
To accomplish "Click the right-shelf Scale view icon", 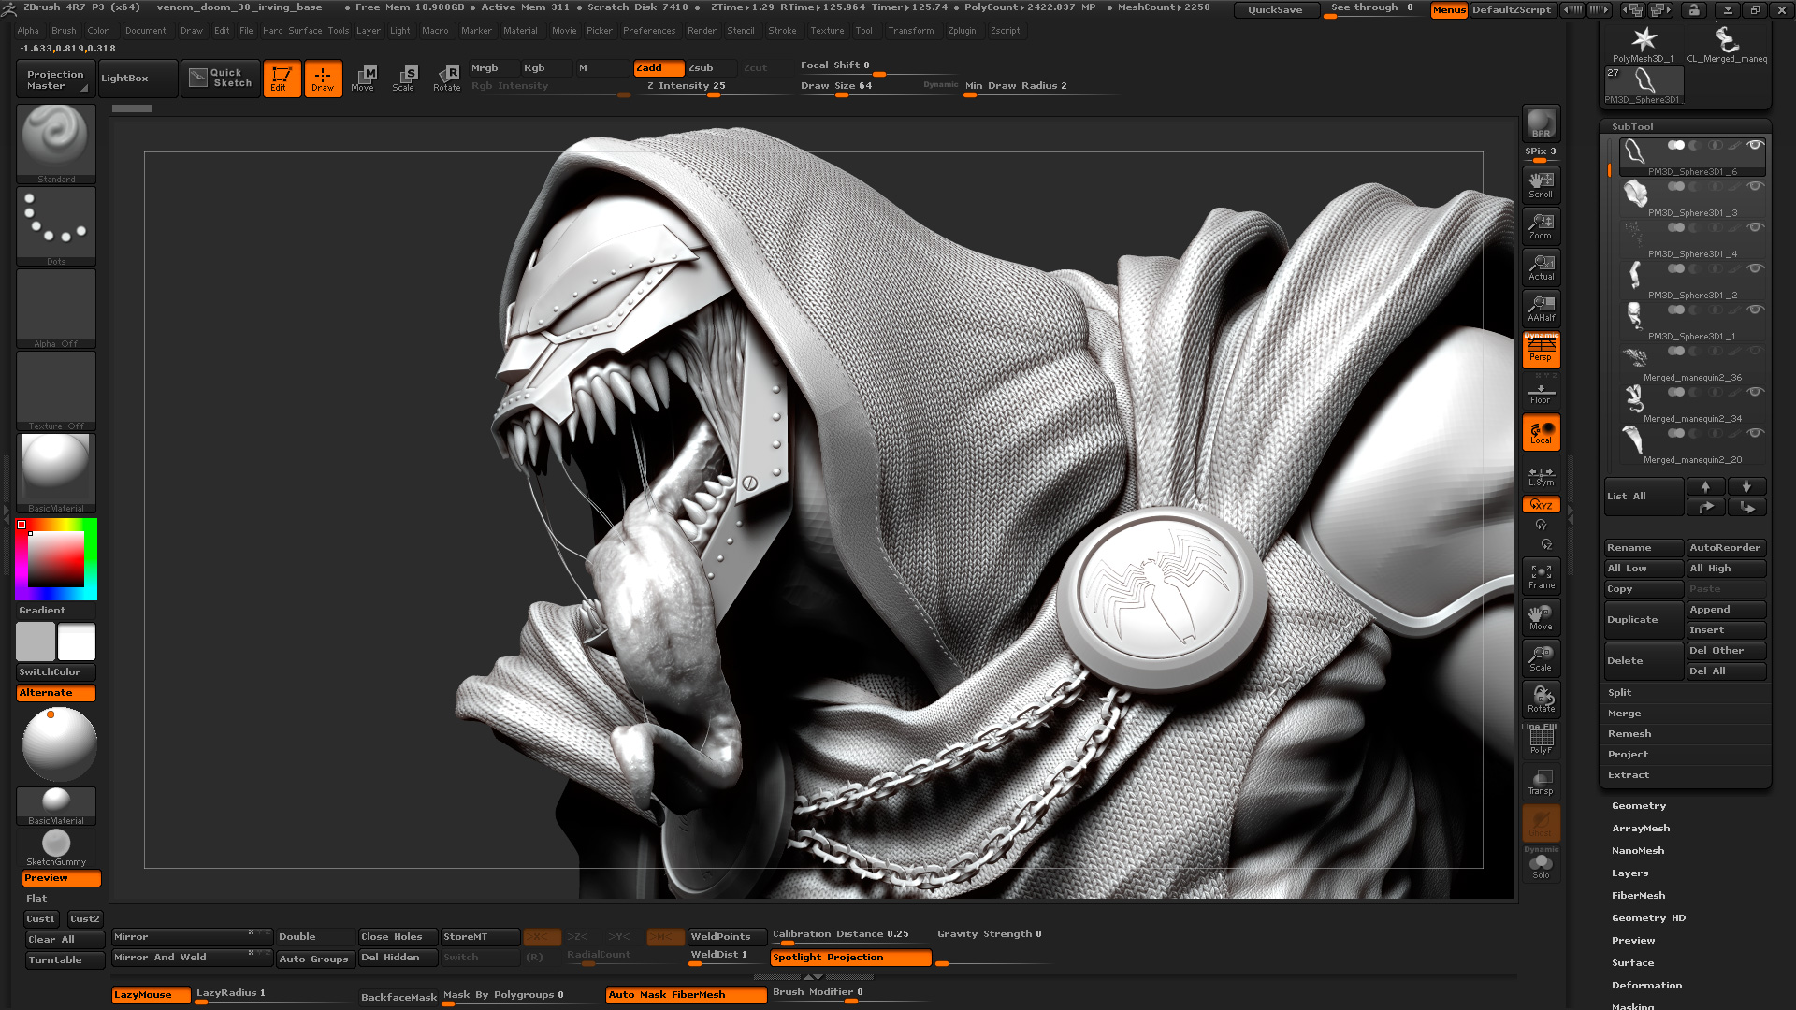I will [1541, 658].
